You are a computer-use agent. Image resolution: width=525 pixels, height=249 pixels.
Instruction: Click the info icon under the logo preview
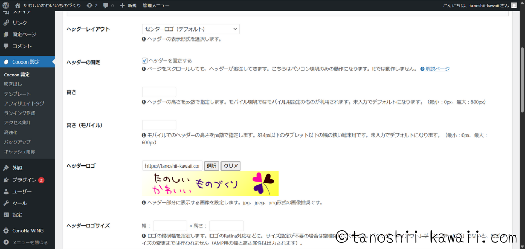144,203
